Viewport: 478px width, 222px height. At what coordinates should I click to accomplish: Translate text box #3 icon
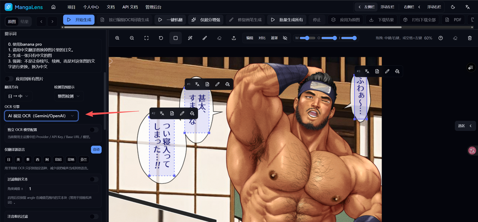coord(367,71)
